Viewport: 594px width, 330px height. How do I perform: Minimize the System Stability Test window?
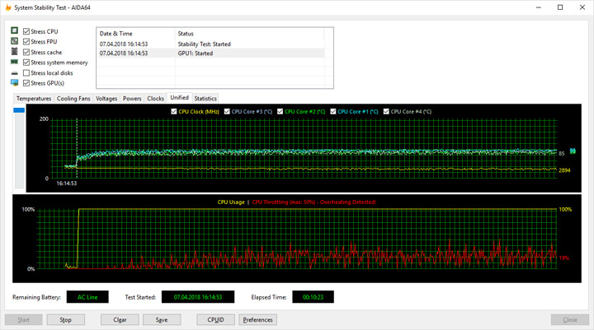click(538, 7)
